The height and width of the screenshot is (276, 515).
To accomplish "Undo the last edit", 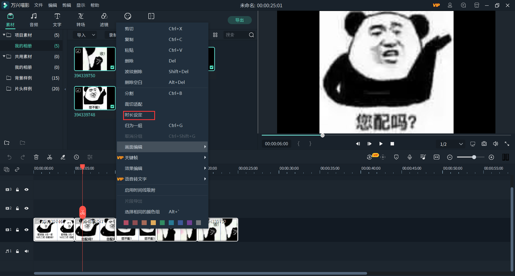I will 10,157.
